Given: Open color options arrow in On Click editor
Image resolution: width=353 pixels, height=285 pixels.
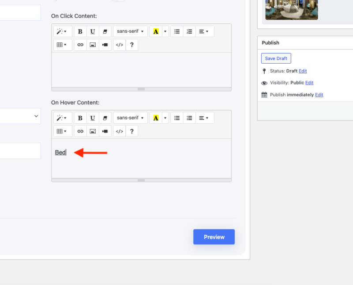Looking at the screenshot, I should coord(165,31).
